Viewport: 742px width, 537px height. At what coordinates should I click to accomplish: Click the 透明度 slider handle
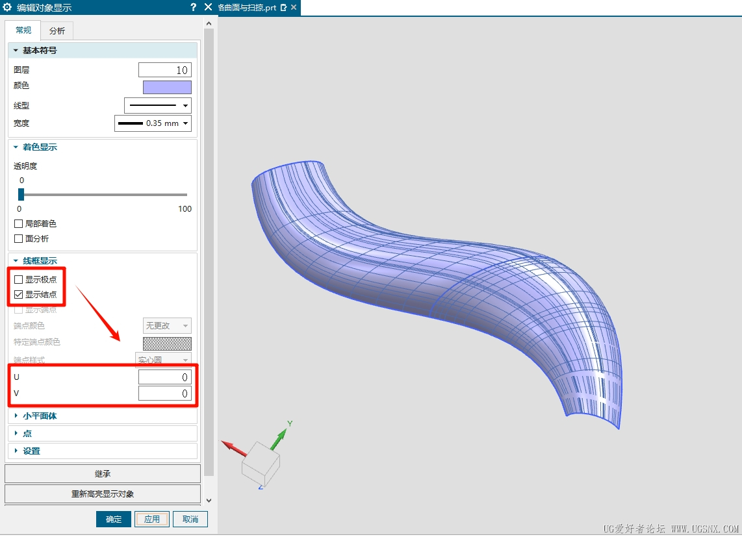[x=21, y=194]
